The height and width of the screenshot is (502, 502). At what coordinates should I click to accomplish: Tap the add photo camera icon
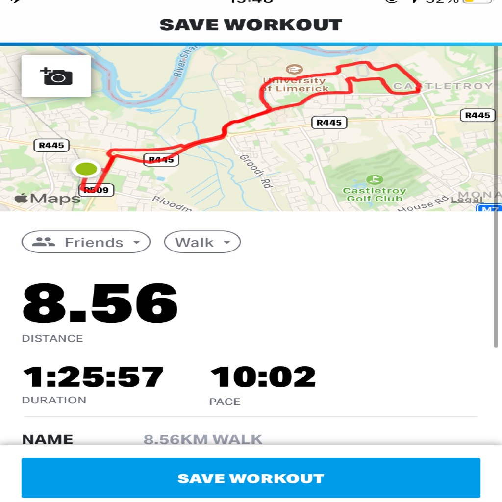click(x=56, y=76)
